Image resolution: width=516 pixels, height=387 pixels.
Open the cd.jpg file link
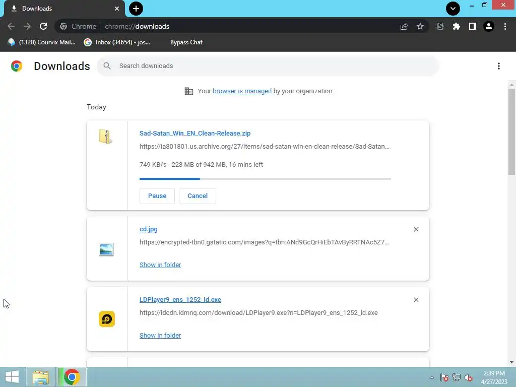pos(149,229)
